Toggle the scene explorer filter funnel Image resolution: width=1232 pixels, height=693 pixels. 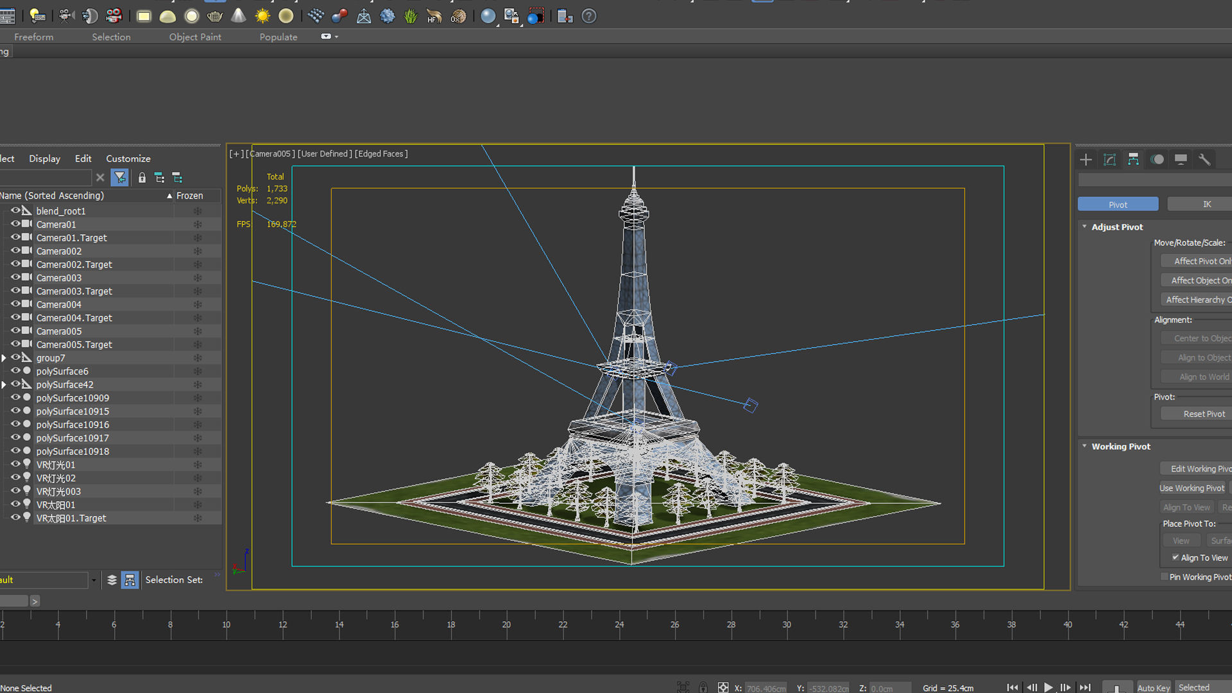[x=119, y=178]
